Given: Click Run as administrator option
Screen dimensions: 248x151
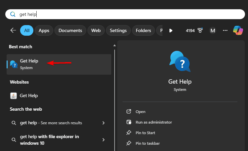Looking at the screenshot, I should click(154, 122).
